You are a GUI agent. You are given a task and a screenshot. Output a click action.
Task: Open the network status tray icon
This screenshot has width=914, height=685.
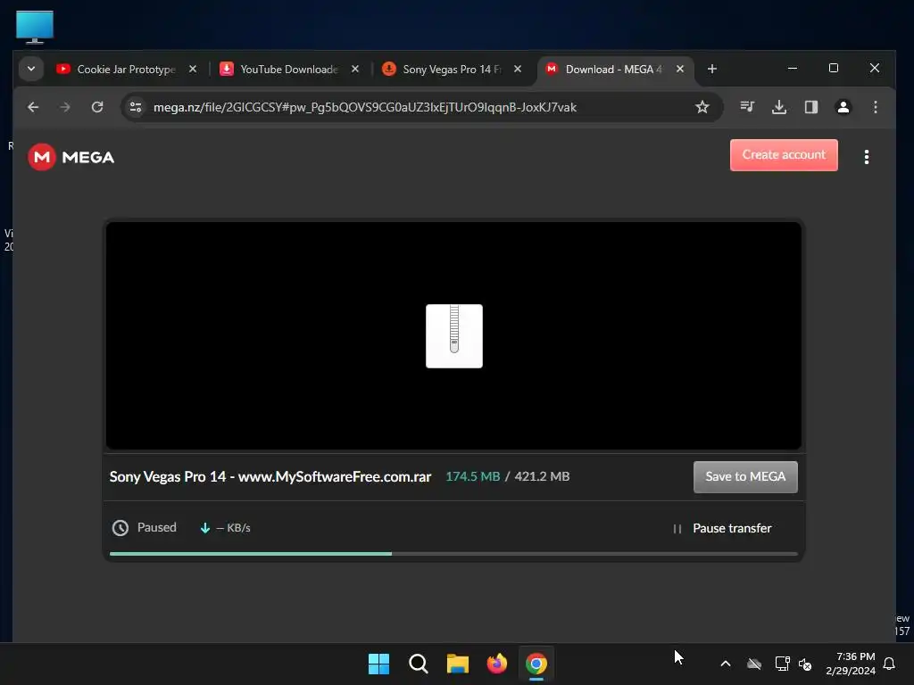(x=782, y=664)
